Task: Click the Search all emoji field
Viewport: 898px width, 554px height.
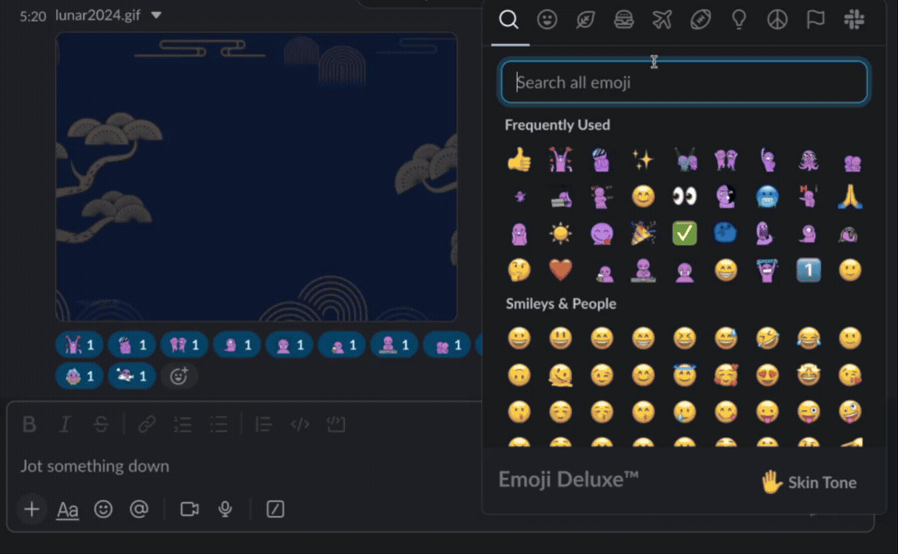Action: pyautogui.click(x=684, y=83)
